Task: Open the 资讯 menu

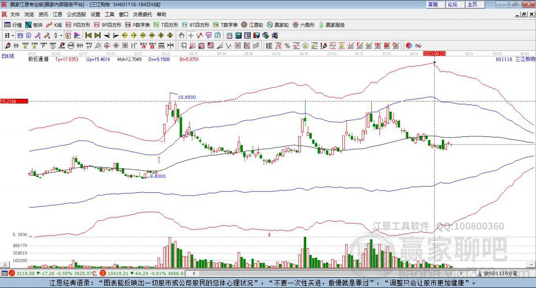Action: pyautogui.click(x=43, y=14)
